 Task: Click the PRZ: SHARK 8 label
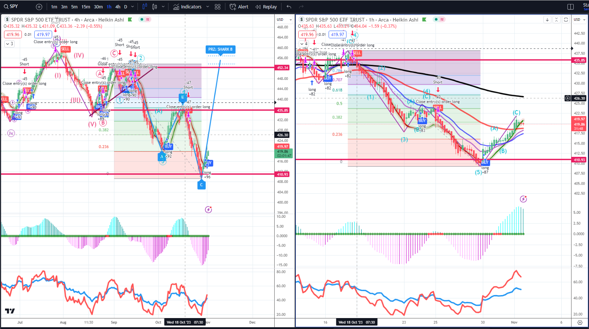(220, 49)
